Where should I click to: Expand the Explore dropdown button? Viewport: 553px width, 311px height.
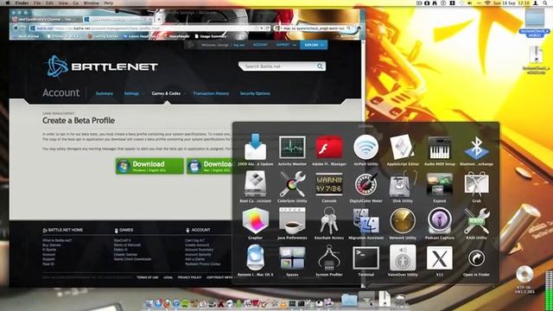[314, 45]
